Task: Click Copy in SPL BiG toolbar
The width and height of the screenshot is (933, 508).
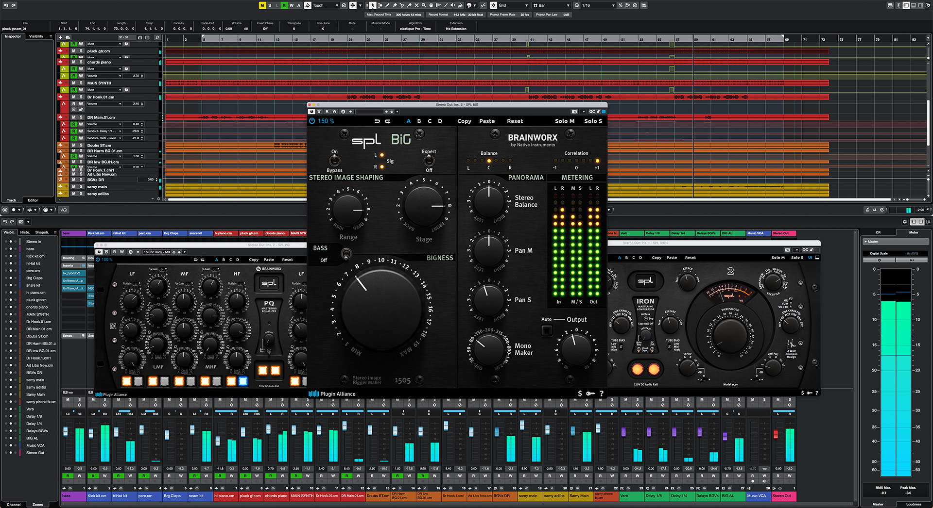Action: [464, 121]
